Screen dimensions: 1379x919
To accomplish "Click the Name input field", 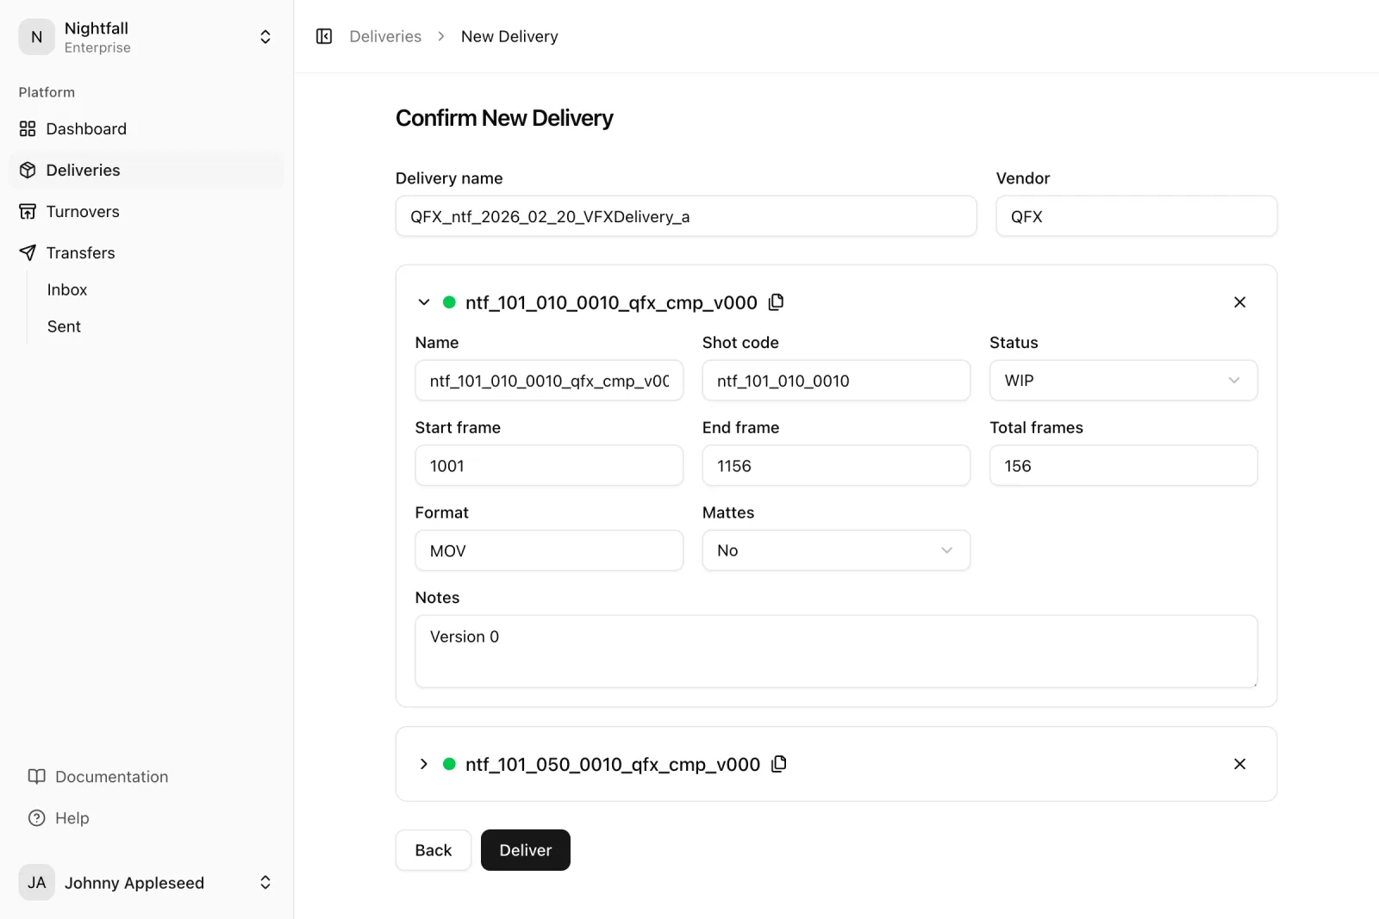I will pyautogui.click(x=549, y=381).
